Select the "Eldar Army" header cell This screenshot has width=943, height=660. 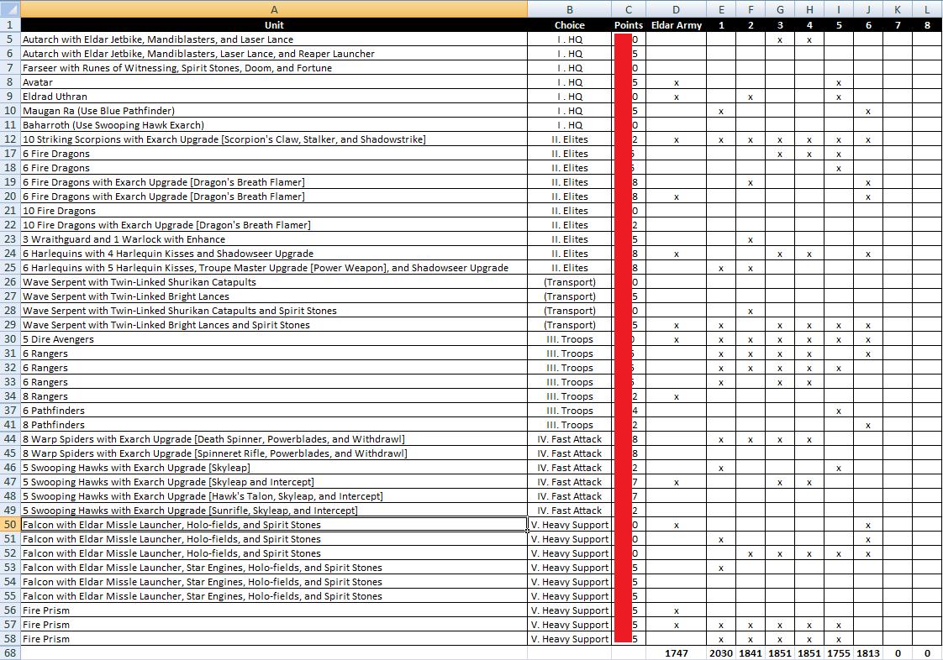click(677, 25)
